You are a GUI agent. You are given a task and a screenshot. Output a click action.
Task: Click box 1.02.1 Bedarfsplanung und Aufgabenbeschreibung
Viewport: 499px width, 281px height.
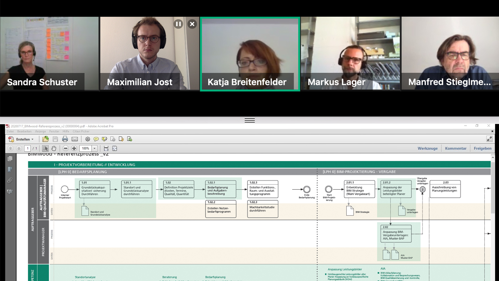coord(221,189)
